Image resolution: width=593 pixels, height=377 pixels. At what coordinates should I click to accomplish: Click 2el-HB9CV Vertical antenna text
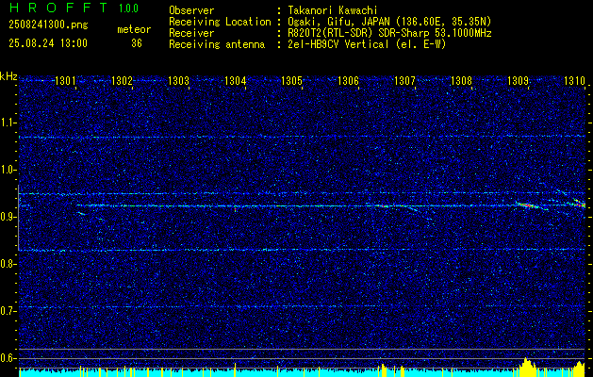367,44
